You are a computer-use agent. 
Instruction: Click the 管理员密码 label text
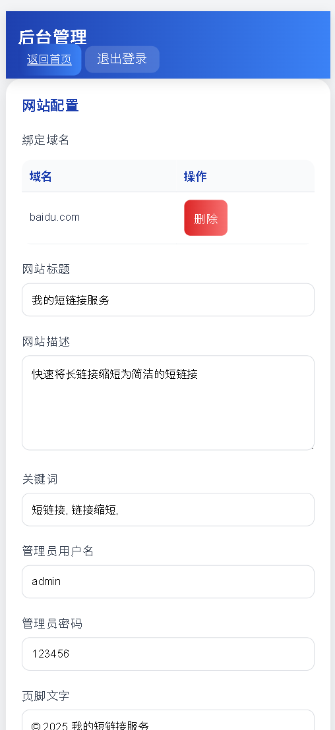[x=52, y=623]
